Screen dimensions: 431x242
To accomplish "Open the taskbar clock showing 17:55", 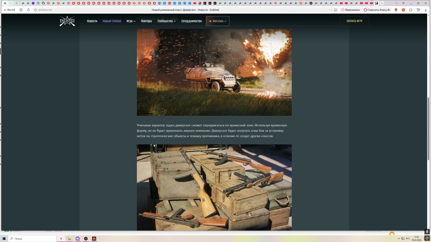I will click(x=417, y=239).
